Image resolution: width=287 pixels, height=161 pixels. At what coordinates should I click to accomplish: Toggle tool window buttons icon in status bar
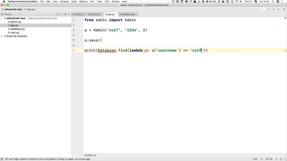point(2,159)
